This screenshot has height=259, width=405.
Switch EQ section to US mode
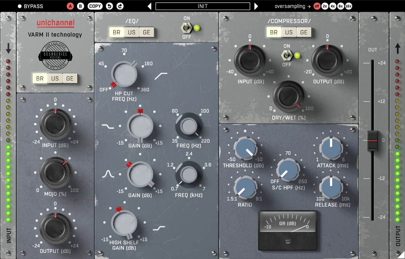(132, 32)
